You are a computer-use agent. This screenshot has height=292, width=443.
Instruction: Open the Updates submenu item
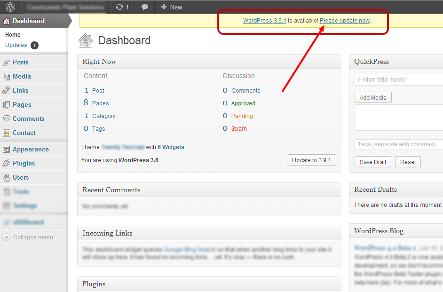16,45
